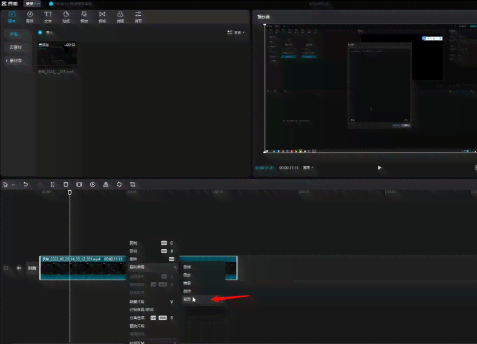This screenshot has height=344, width=477.
Task: Click the Rotate toolbar icon
Action: point(119,185)
